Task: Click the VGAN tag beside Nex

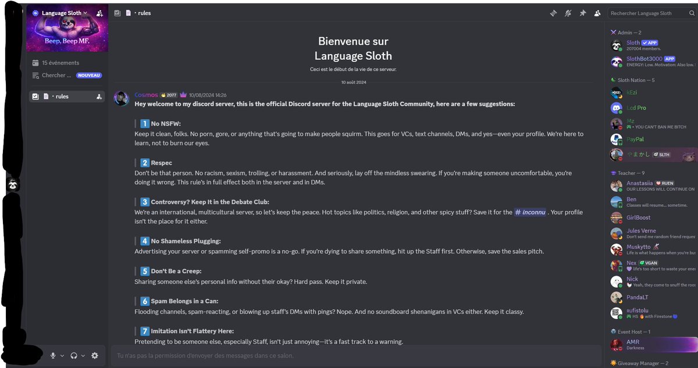Action: point(648,263)
